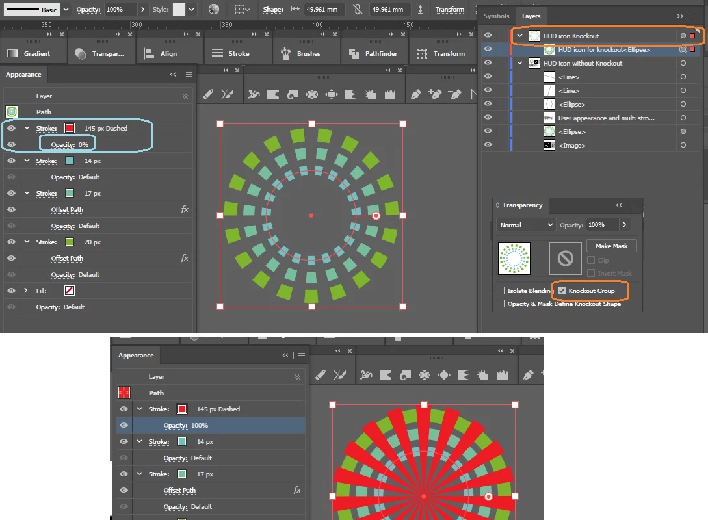
Task: Collapse the HUD icon Knockout layer chevron
Action: 519,36
